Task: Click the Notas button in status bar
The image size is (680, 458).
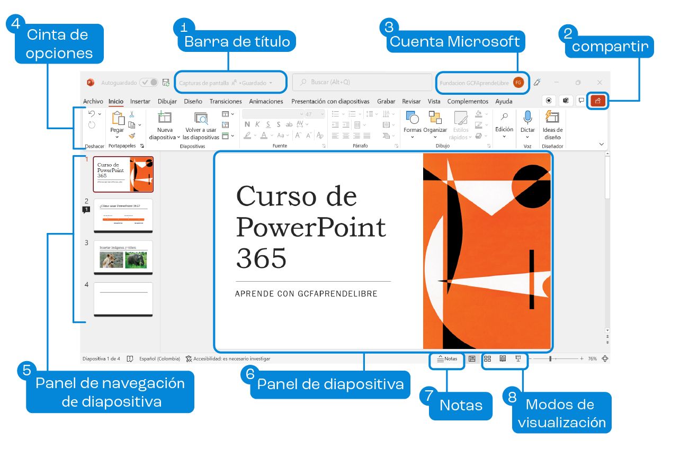Action: click(x=448, y=358)
